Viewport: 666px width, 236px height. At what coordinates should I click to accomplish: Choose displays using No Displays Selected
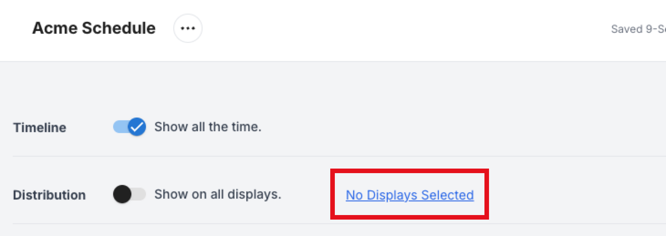click(x=410, y=195)
